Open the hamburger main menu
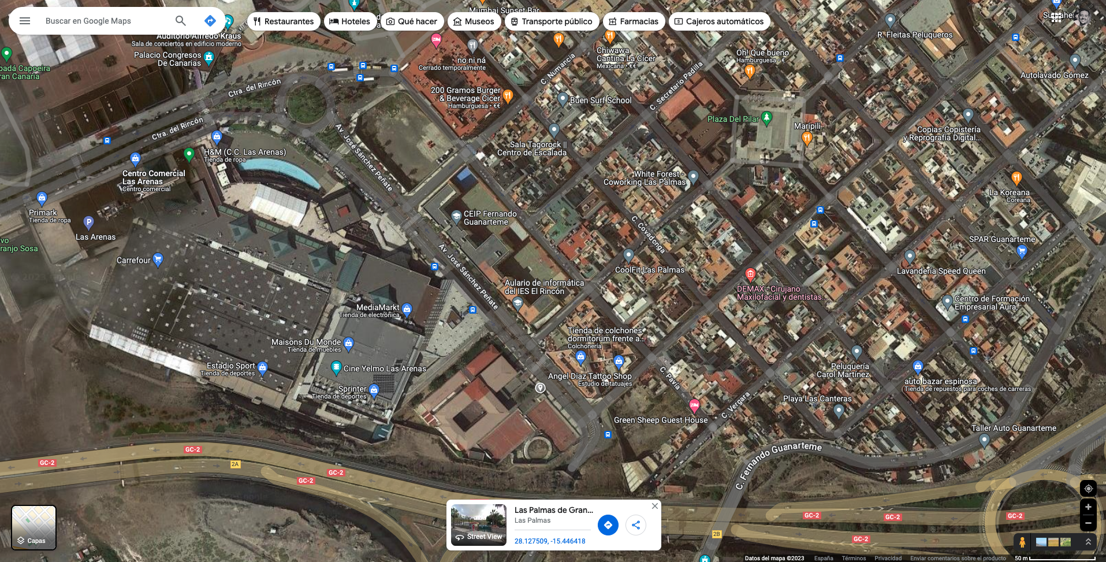 point(25,21)
